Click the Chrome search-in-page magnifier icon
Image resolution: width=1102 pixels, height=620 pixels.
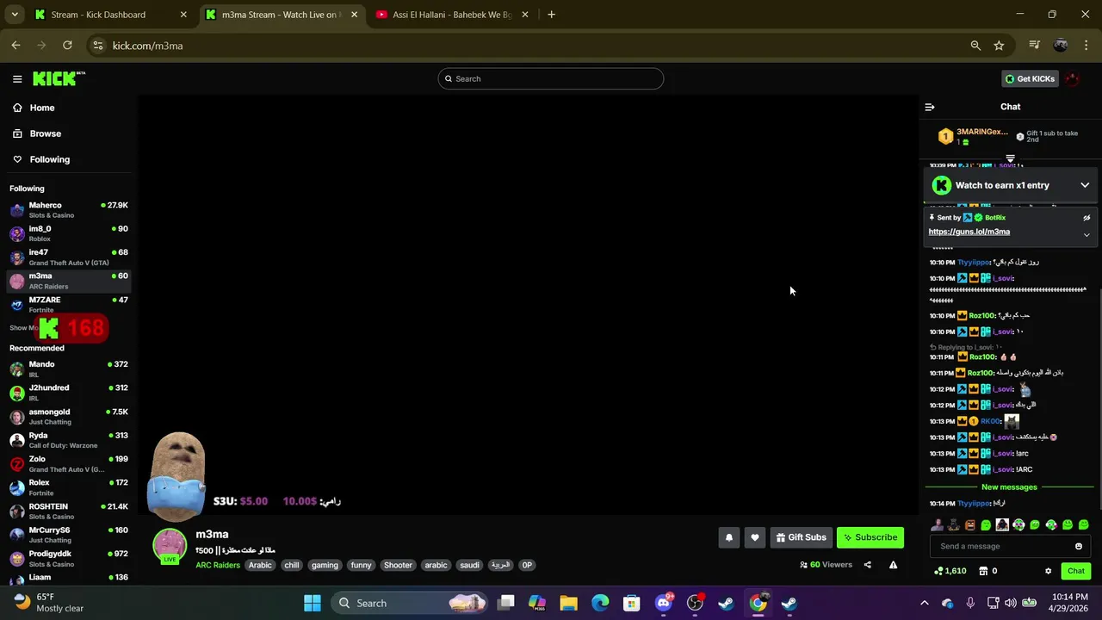pos(975,46)
